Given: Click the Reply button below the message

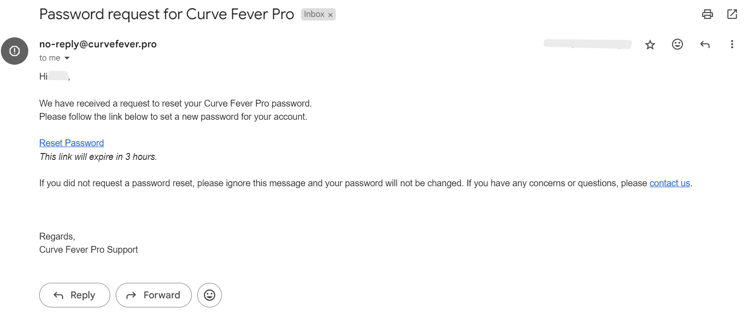Looking at the screenshot, I should (x=75, y=295).
